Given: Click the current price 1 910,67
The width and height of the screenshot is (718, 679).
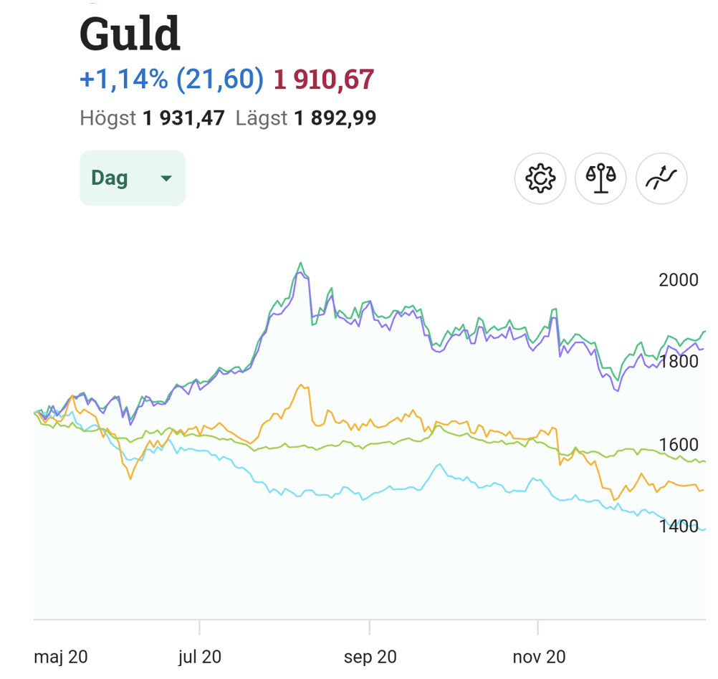Looking at the screenshot, I should [324, 80].
